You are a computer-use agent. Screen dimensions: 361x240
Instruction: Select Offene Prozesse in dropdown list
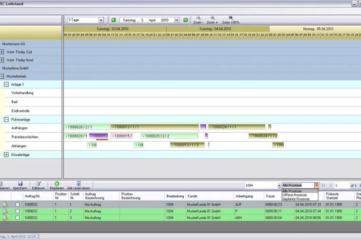tap(300, 195)
